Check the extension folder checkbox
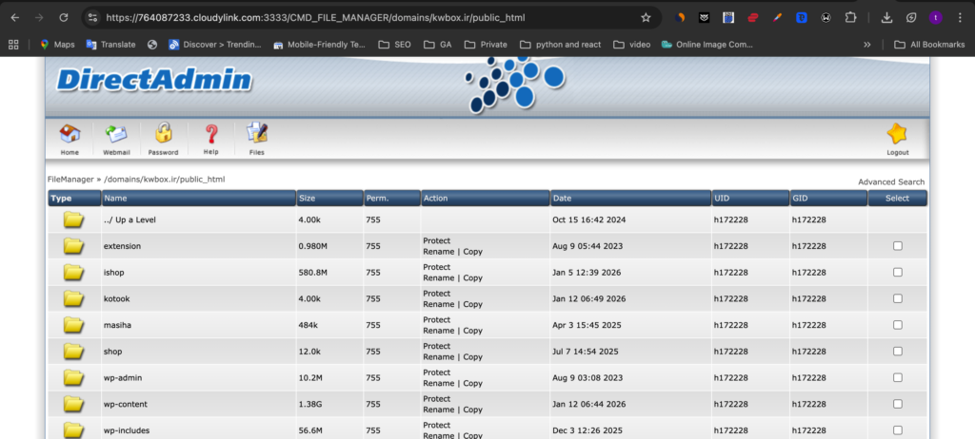The image size is (975, 439). pyautogui.click(x=897, y=246)
